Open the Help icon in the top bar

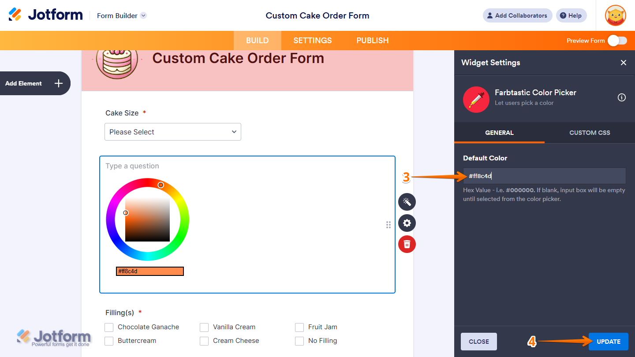click(571, 15)
